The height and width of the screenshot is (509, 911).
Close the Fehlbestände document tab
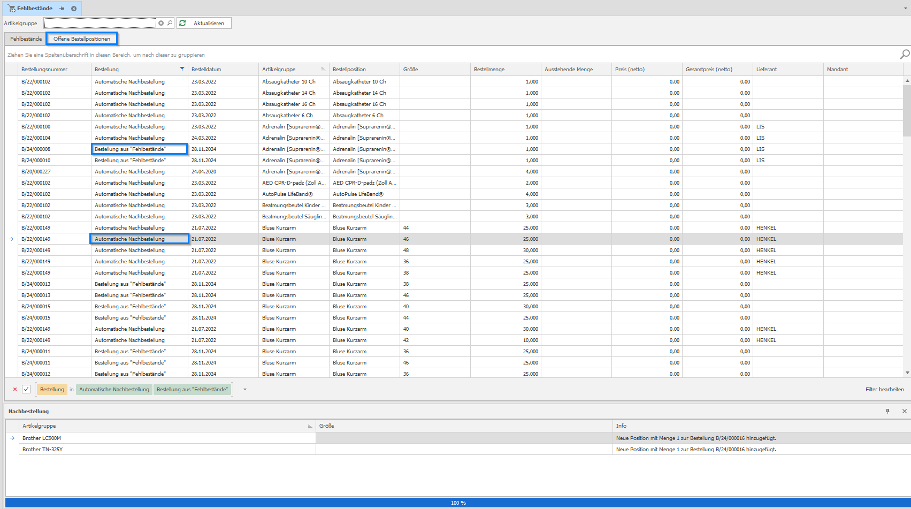pyautogui.click(x=74, y=9)
